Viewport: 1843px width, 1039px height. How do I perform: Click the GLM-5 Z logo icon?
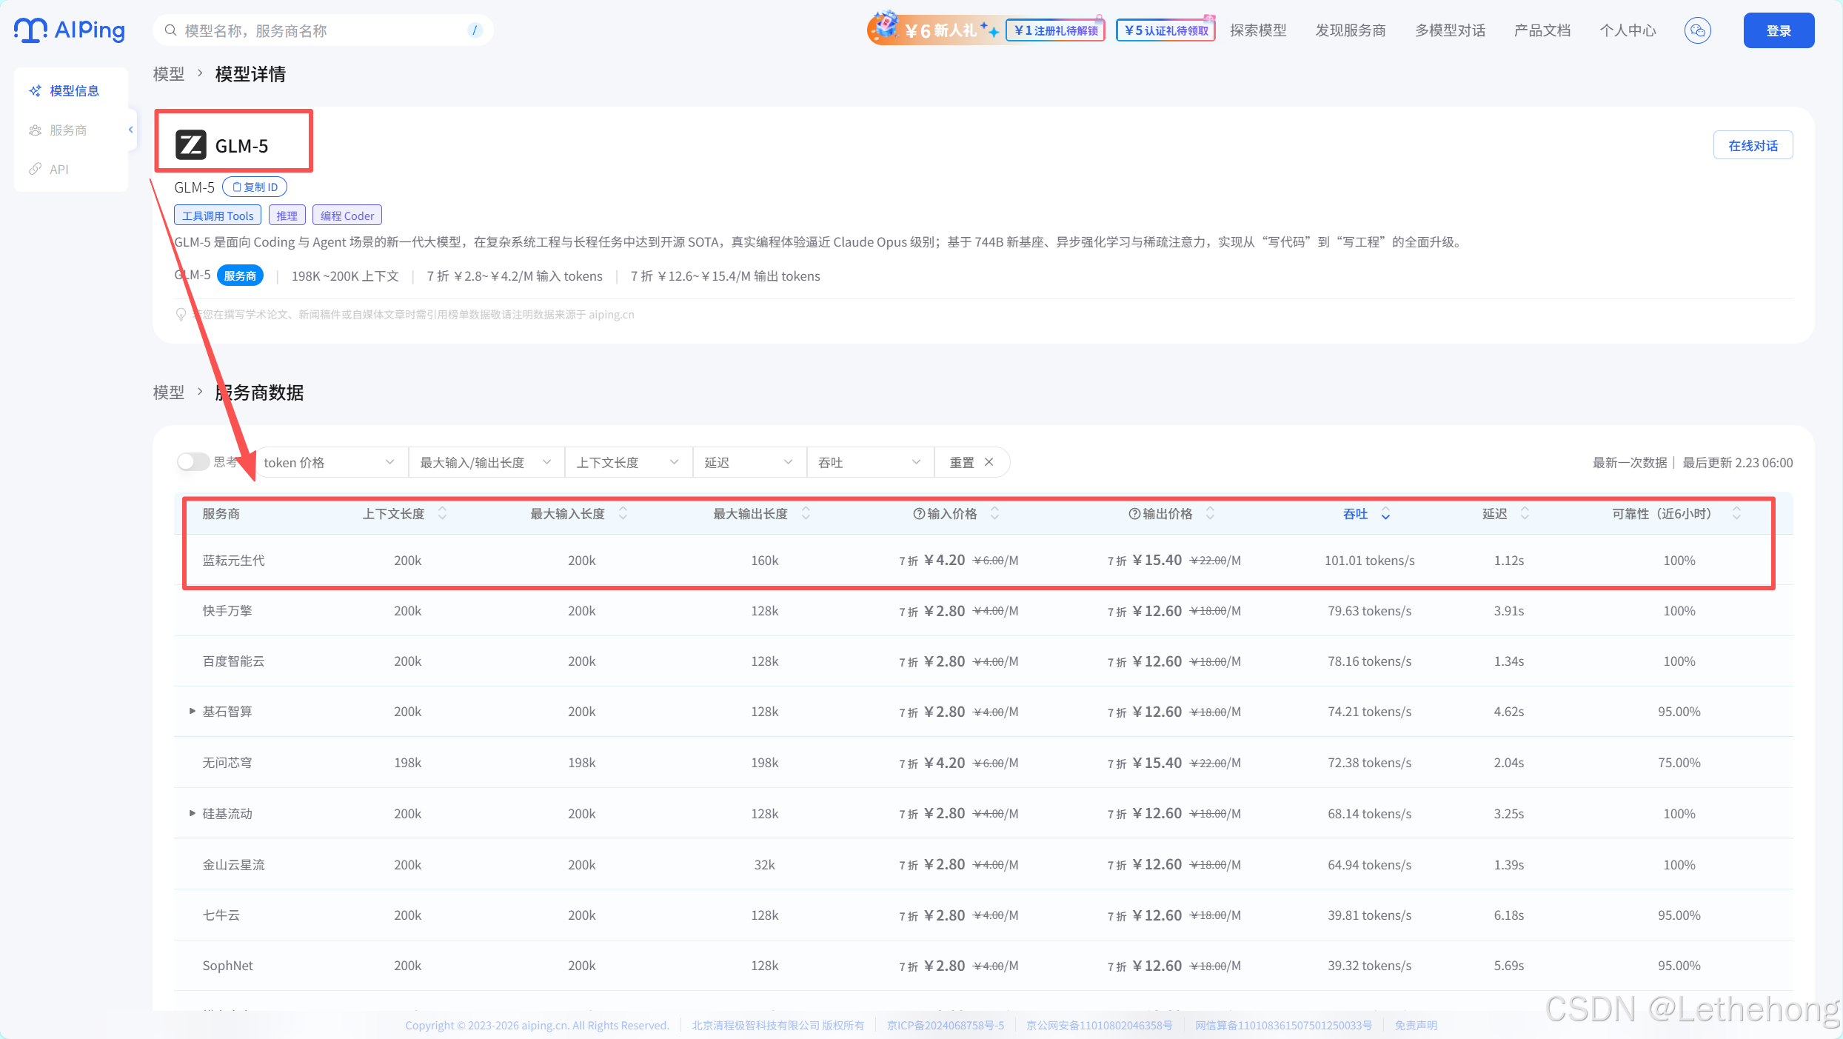(x=190, y=145)
